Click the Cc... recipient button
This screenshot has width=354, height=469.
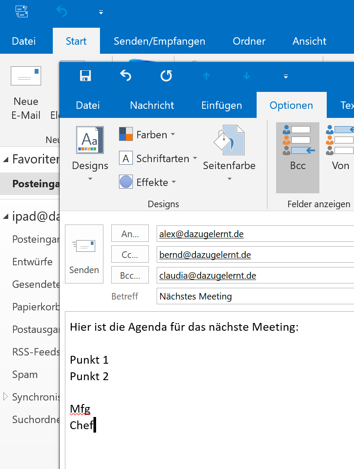tap(130, 254)
